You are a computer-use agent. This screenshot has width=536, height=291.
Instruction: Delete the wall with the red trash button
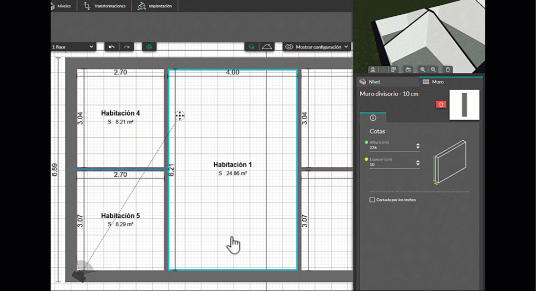tap(441, 104)
